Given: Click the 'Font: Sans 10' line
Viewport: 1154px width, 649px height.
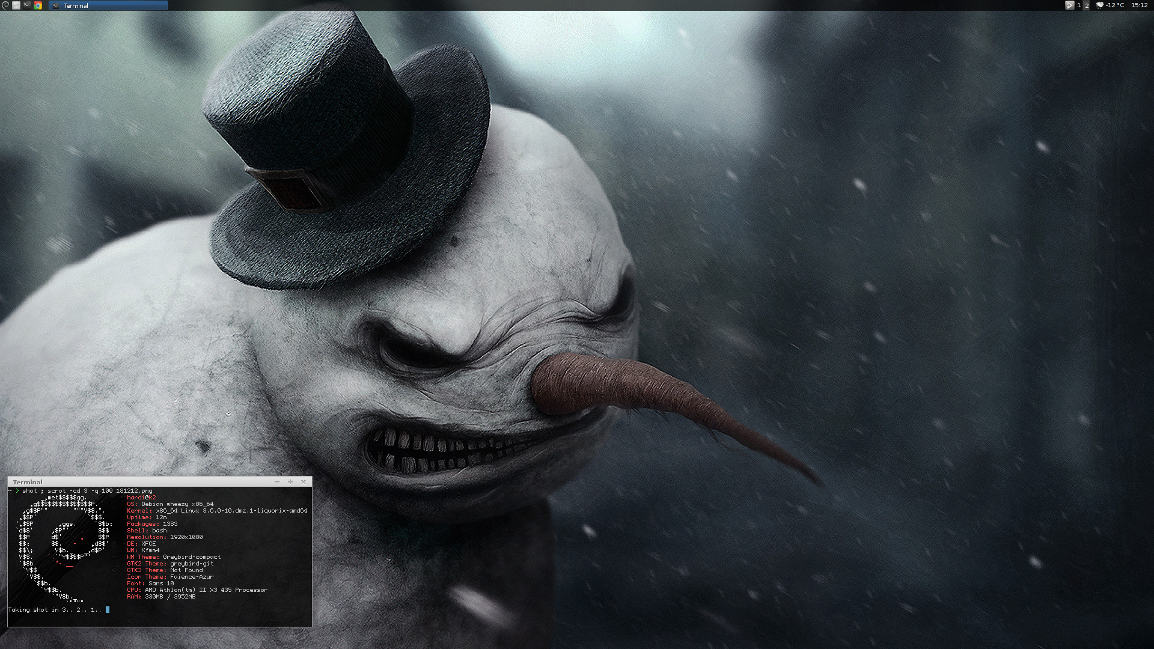Looking at the screenshot, I should [150, 583].
